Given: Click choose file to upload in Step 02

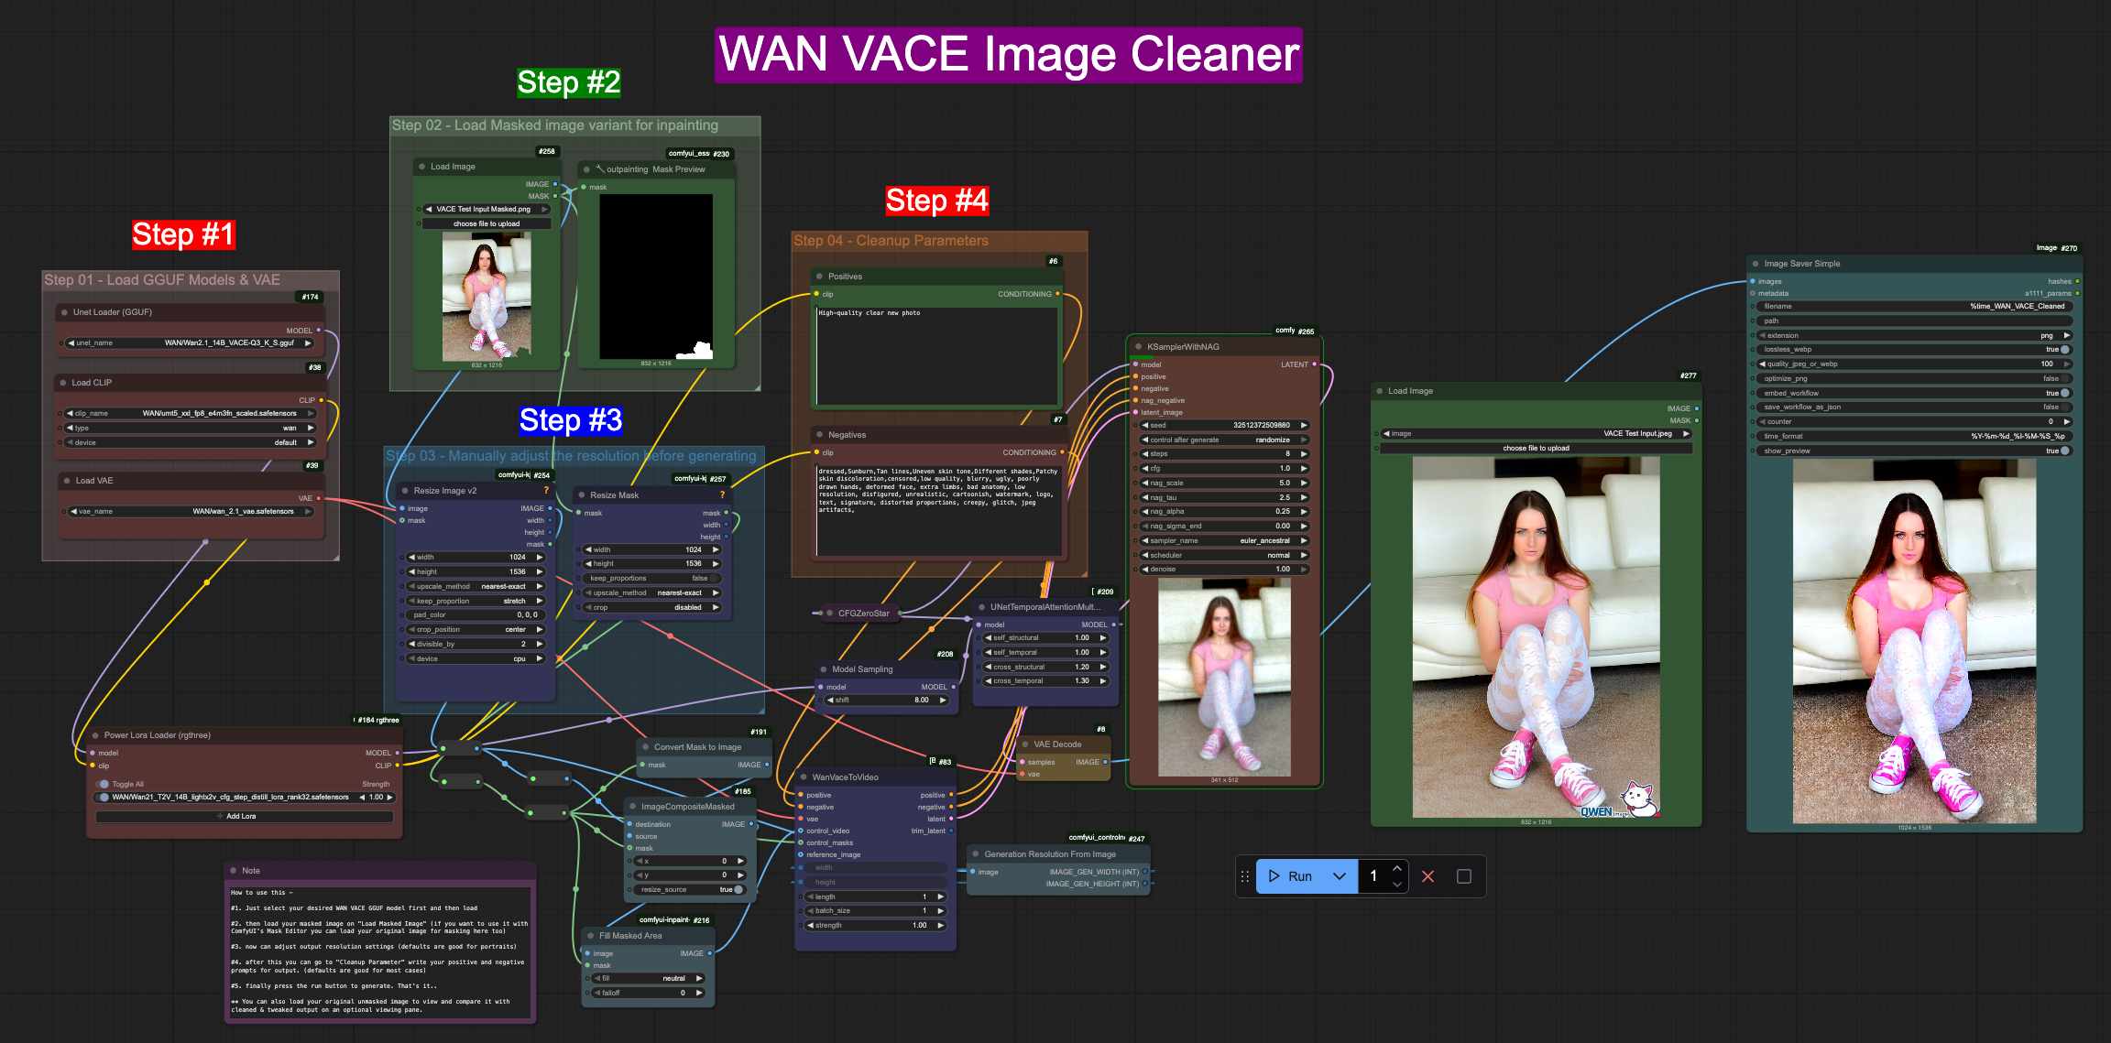Looking at the screenshot, I should pyautogui.click(x=487, y=223).
